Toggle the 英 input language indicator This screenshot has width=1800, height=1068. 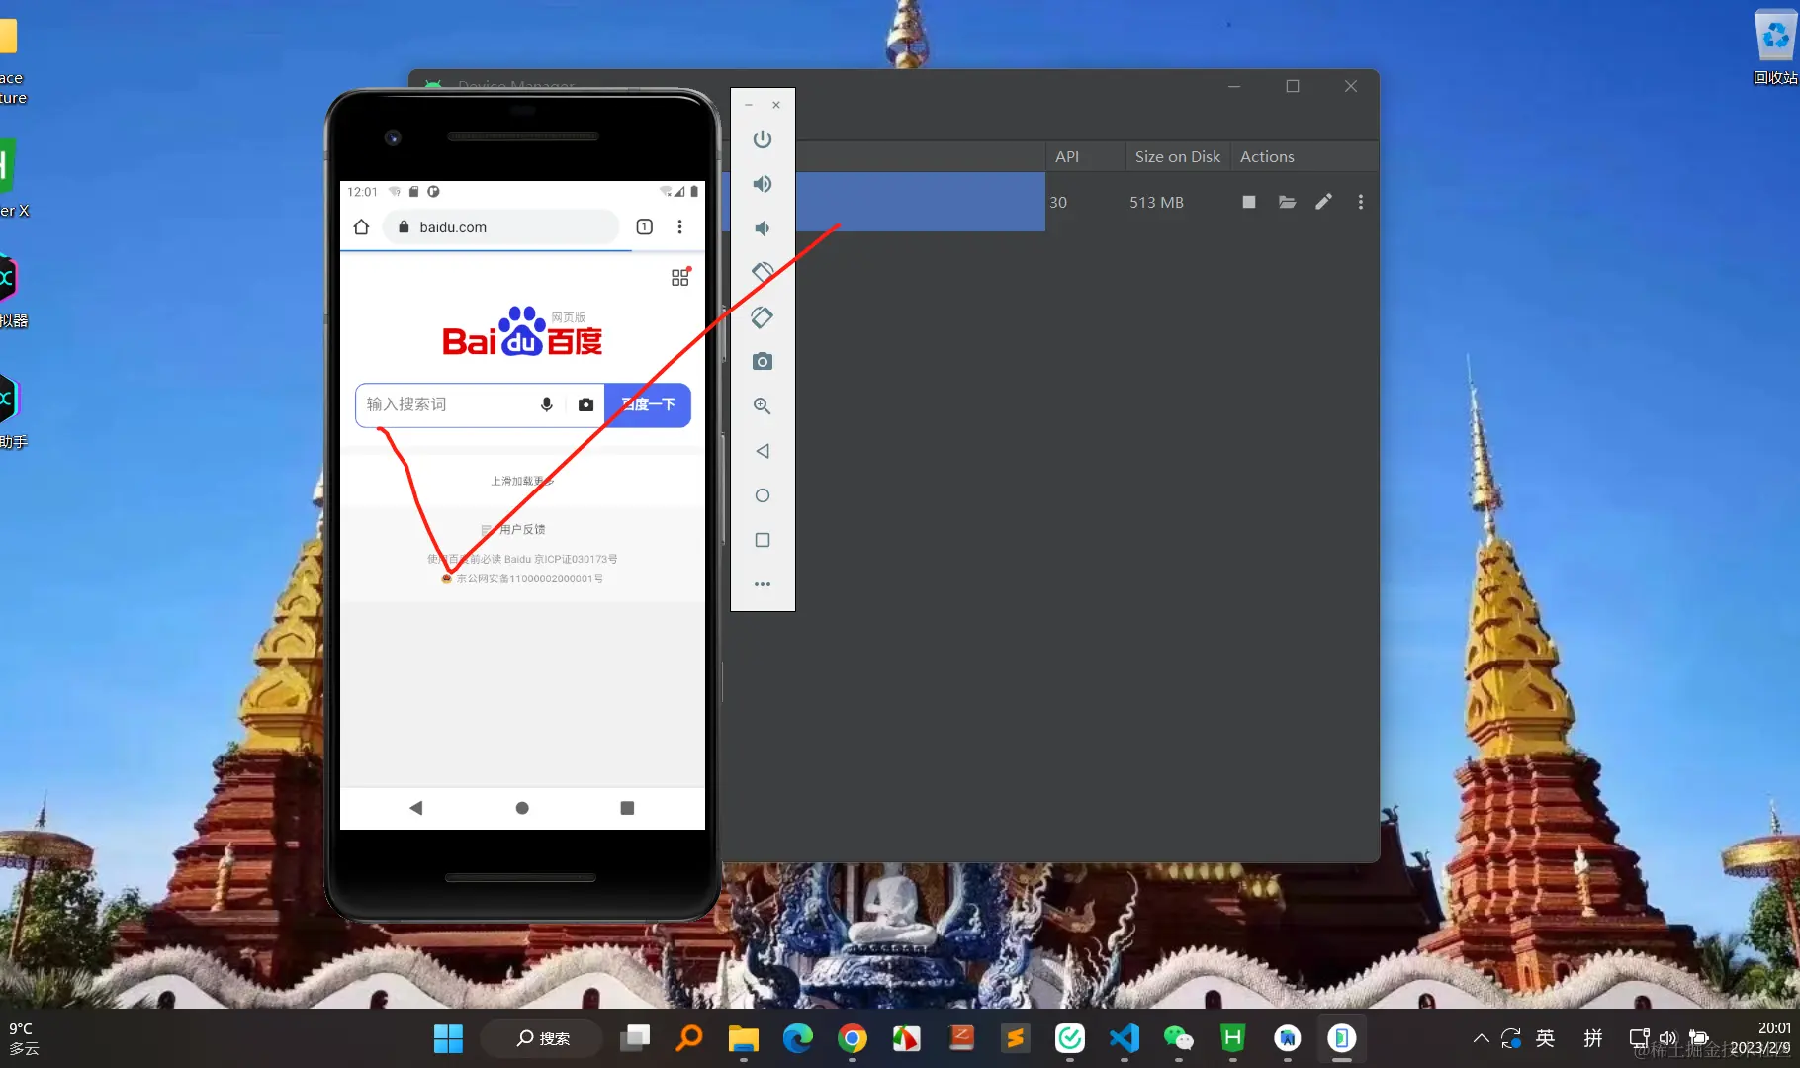coord(1545,1038)
